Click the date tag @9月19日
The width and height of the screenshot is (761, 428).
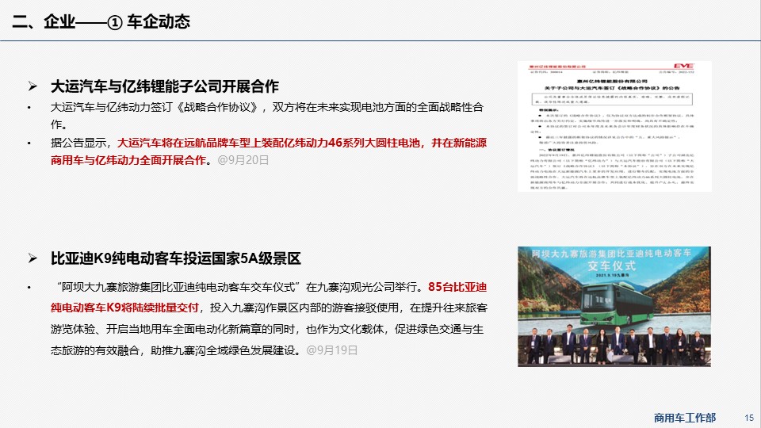[x=332, y=350]
